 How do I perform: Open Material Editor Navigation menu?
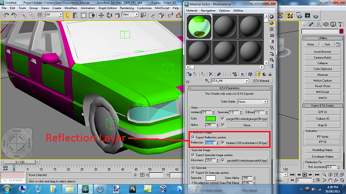[x=208, y=11]
